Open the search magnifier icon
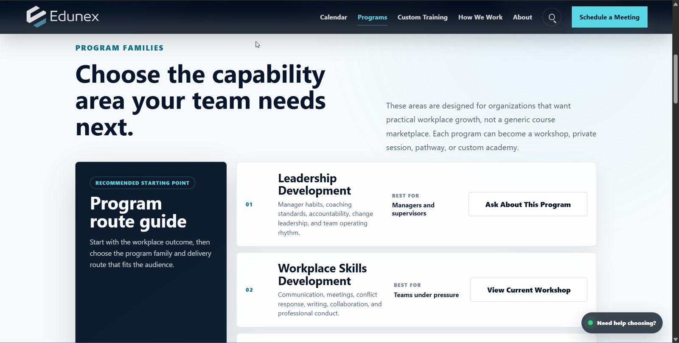The image size is (679, 343). [552, 17]
